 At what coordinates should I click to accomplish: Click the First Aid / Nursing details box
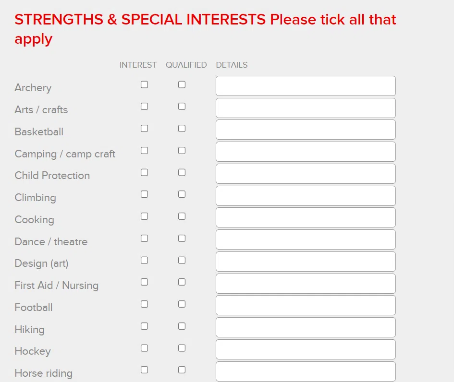click(306, 284)
